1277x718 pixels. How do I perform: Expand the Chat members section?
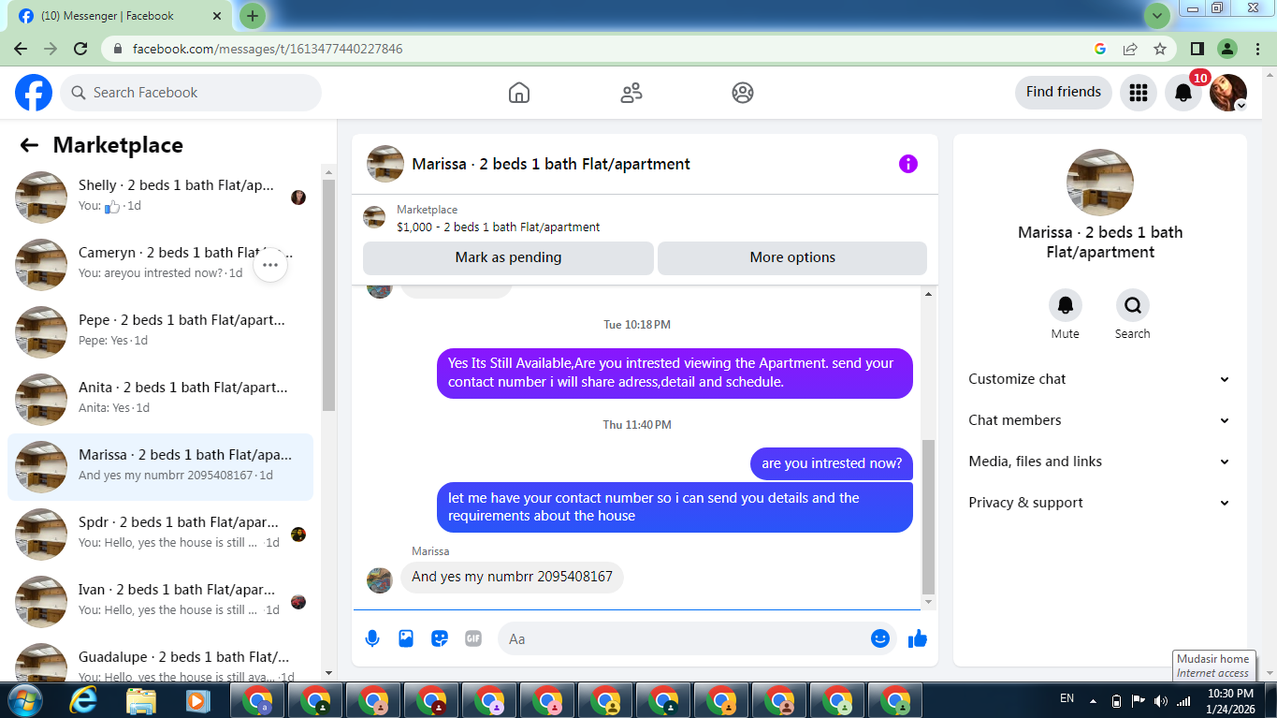coord(1100,420)
